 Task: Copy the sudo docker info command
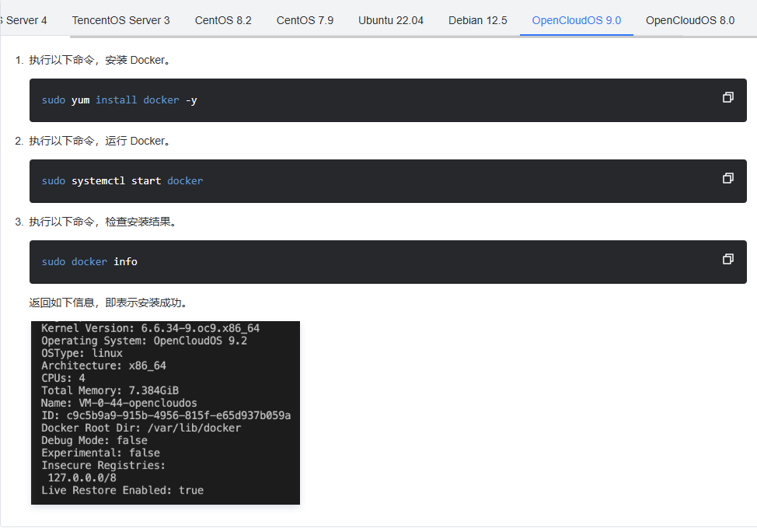(728, 259)
